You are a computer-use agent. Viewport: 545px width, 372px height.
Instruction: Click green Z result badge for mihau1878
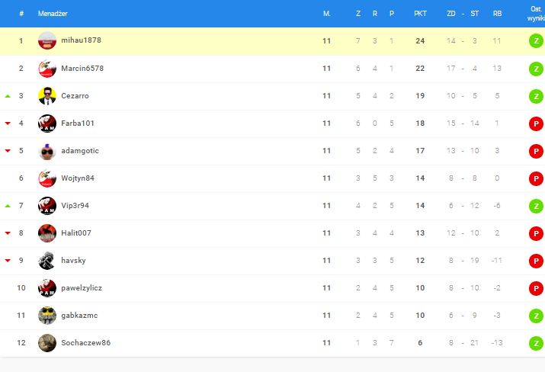pos(536,41)
